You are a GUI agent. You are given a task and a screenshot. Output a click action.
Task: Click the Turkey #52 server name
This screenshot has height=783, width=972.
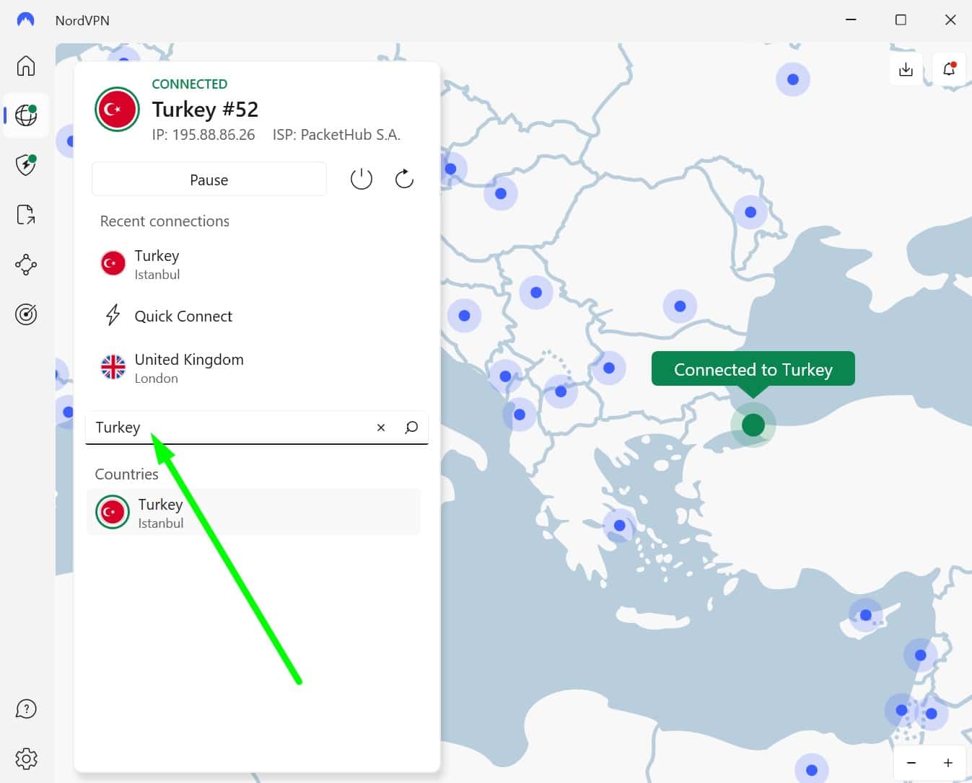(x=205, y=110)
